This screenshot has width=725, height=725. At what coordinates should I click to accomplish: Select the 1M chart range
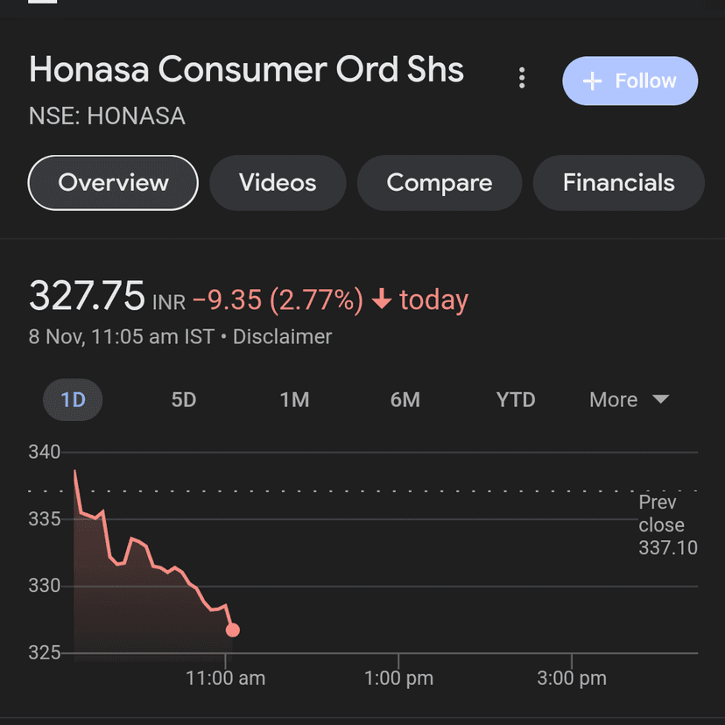click(294, 400)
